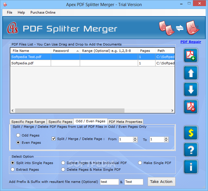This screenshot has height=191, width=208.
Task: Click the File Name column header
Action: 31,51
